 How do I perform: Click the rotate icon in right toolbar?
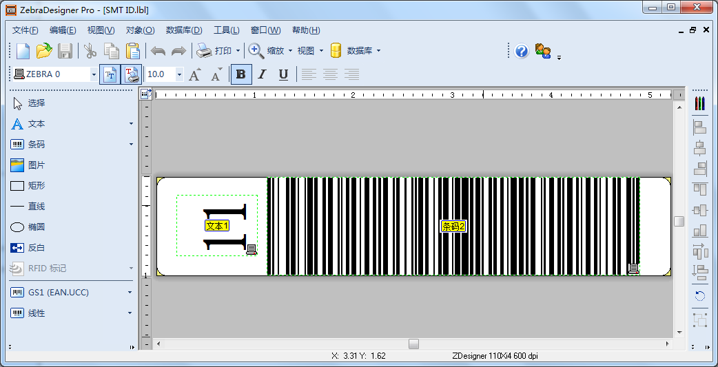[700, 296]
